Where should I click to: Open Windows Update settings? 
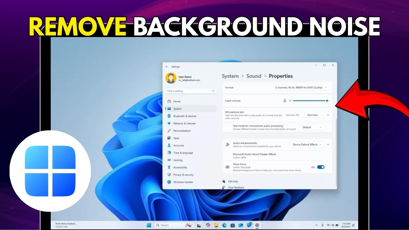pos(191,182)
